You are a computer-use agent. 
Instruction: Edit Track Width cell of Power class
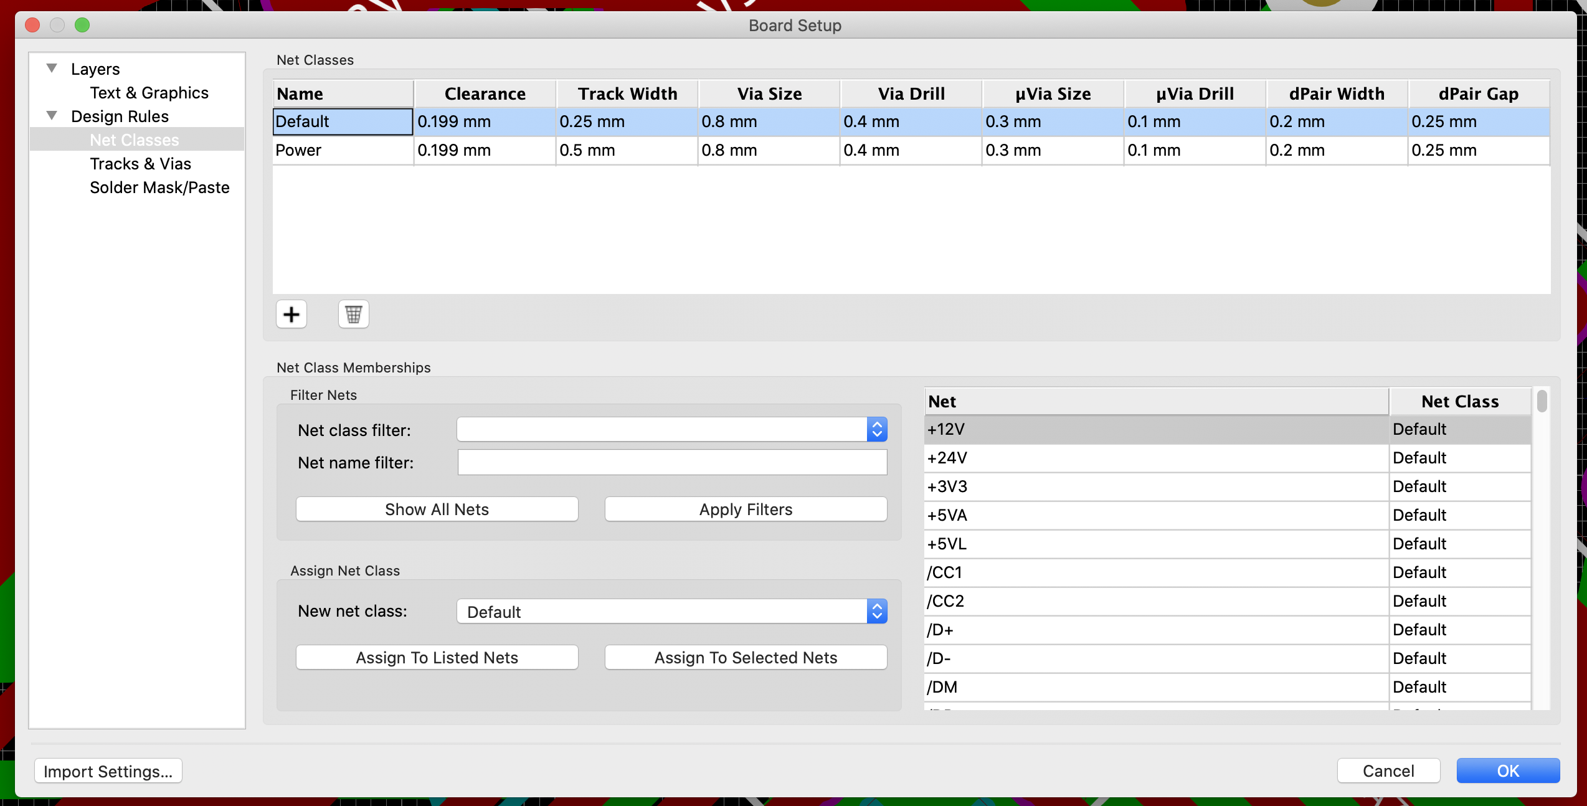click(x=625, y=150)
